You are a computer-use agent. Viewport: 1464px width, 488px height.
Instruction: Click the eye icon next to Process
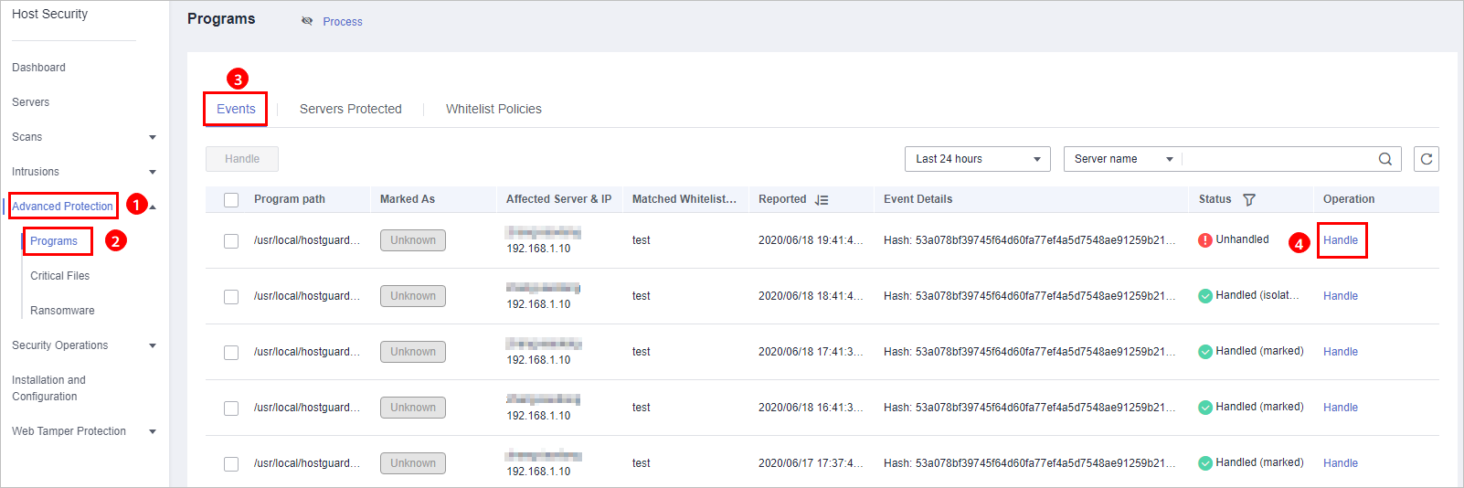(x=307, y=21)
